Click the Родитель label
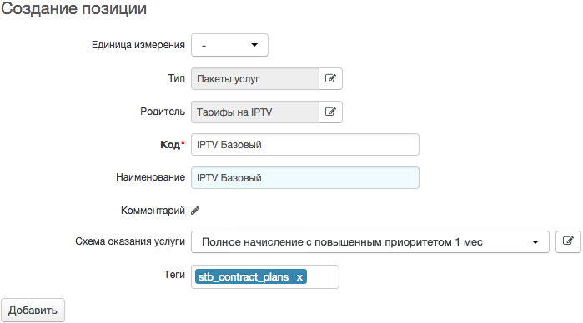 pyautogui.click(x=163, y=112)
